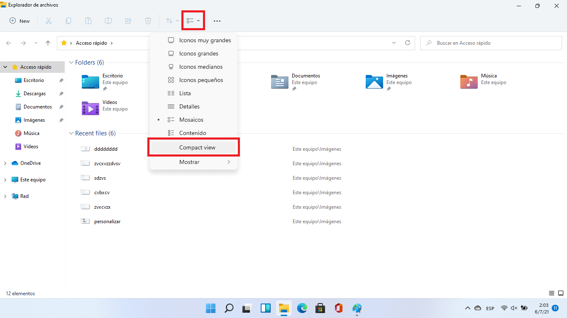This screenshot has height=318, width=567.
Task: Toggle the Compact view option
Action: (197, 147)
